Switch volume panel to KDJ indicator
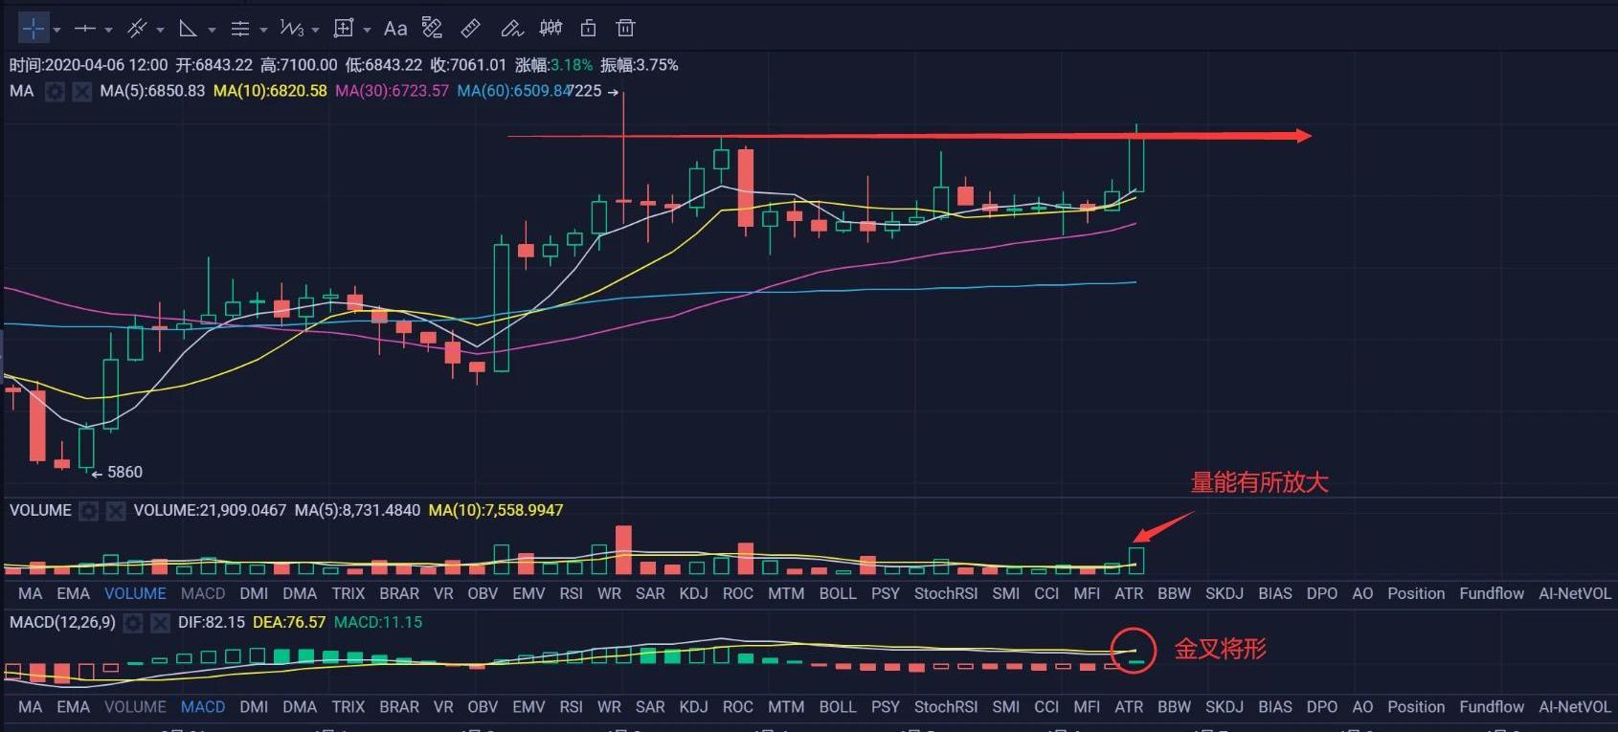The width and height of the screenshot is (1618, 732). coord(693,593)
